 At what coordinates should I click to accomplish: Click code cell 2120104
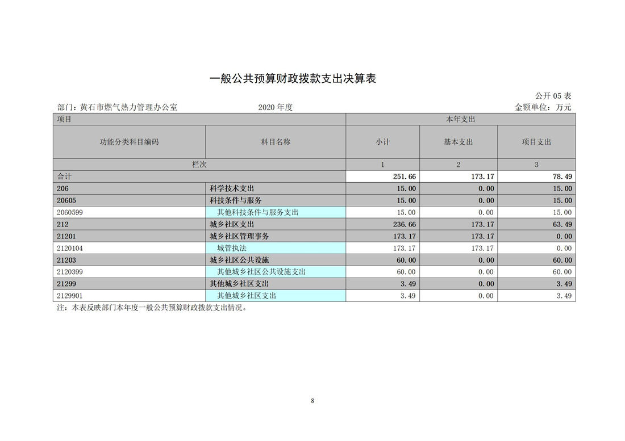click(129, 249)
